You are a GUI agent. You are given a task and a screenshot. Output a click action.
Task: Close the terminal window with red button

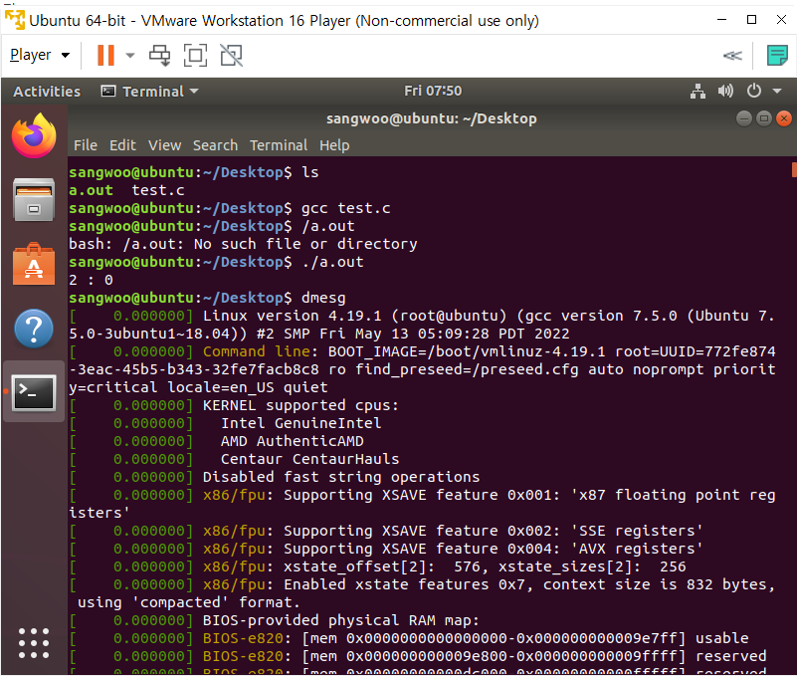(x=784, y=119)
